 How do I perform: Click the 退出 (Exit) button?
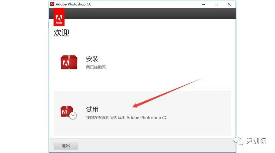tap(66, 146)
